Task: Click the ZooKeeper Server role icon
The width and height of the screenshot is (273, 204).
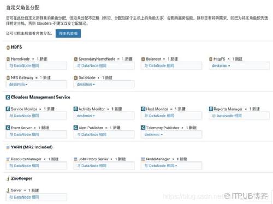Action: point(8,190)
